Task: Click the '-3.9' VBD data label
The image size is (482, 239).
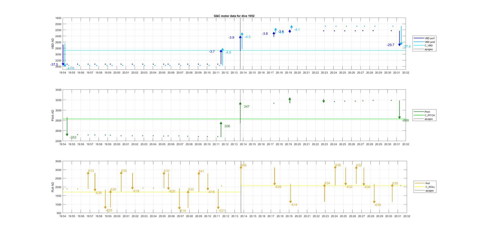Action: 231,37
